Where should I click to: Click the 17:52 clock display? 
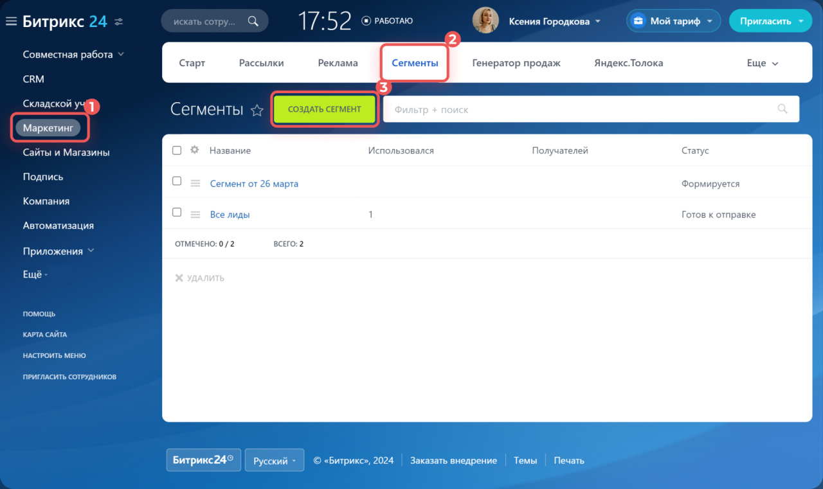[325, 21]
